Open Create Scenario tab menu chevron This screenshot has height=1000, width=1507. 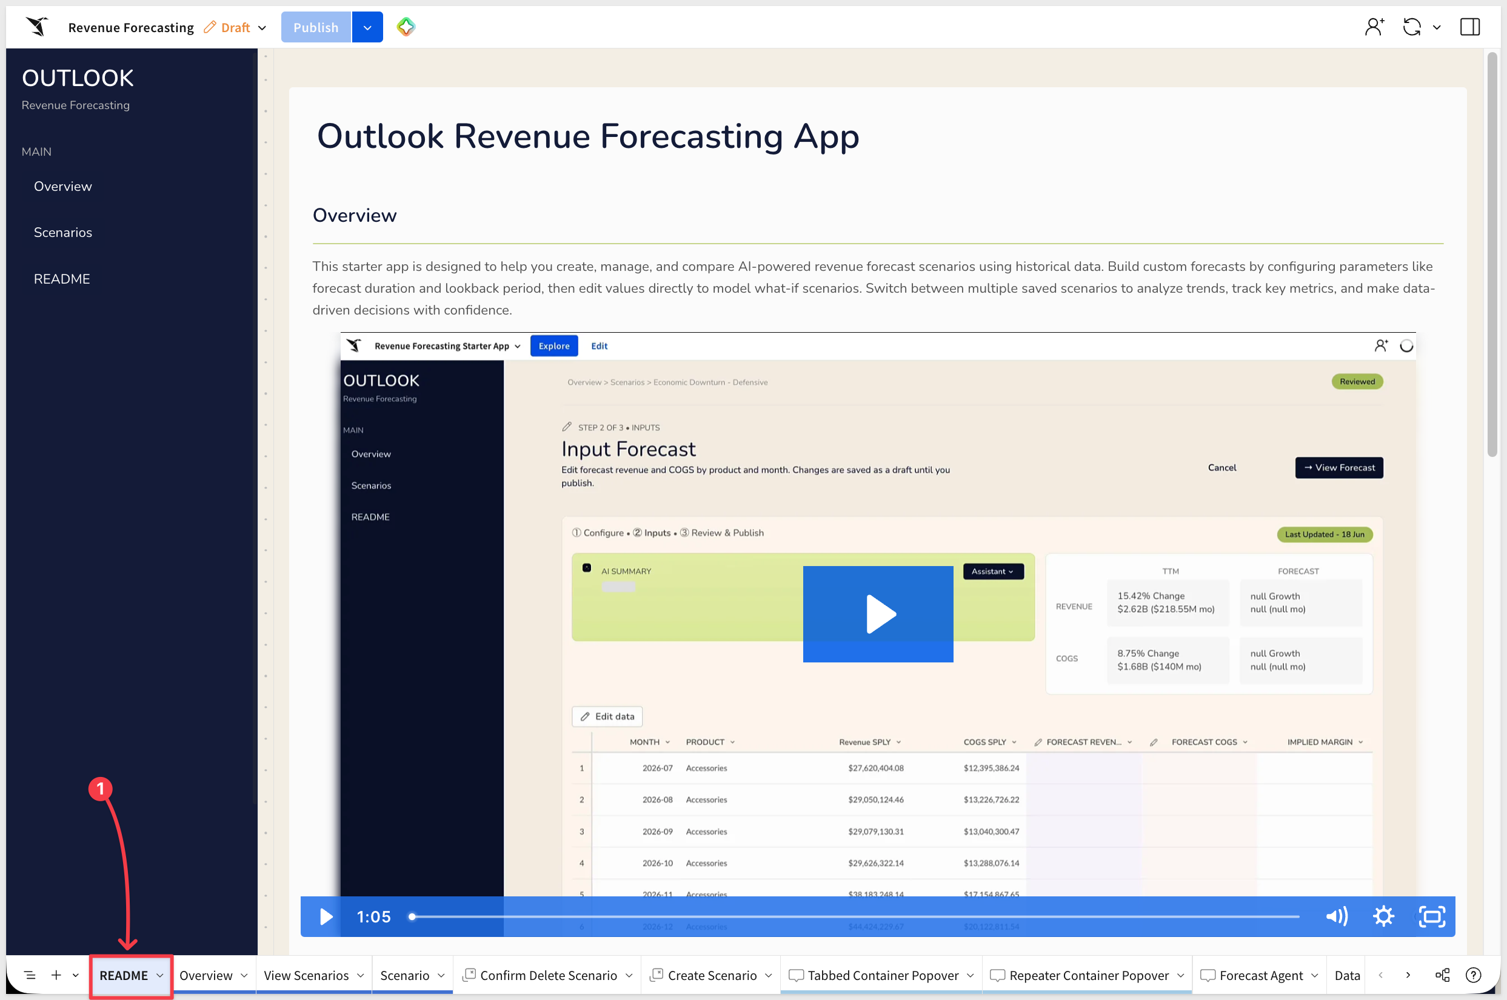769,975
